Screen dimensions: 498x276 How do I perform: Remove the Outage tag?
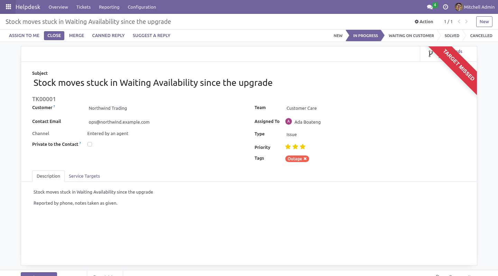pyautogui.click(x=305, y=159)
